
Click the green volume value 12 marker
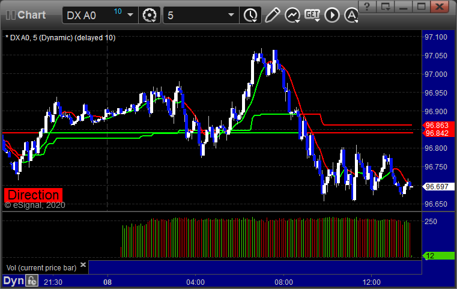(438, 256)
